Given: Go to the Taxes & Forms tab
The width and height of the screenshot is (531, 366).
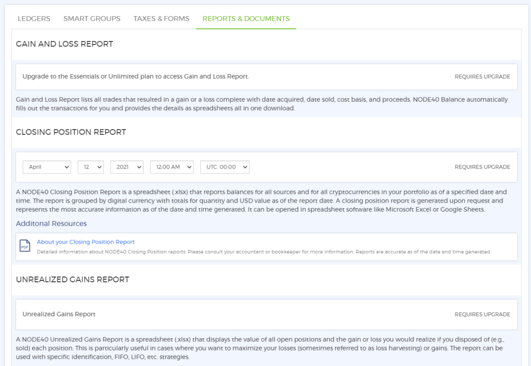Looking at the screenshot, I should point(161,19).
